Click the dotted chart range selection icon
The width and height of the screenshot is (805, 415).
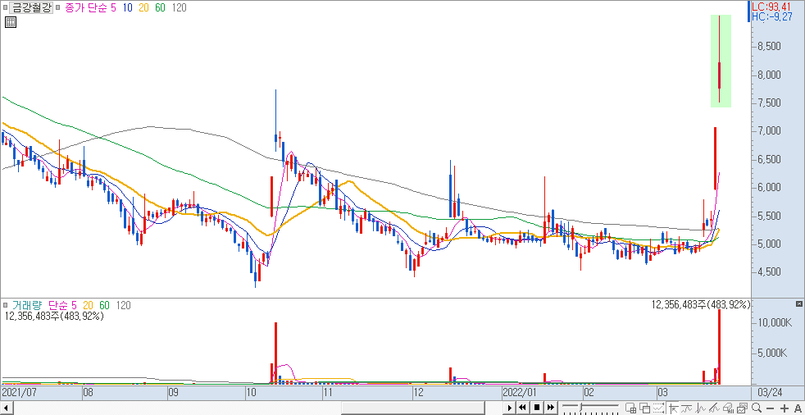658,408
